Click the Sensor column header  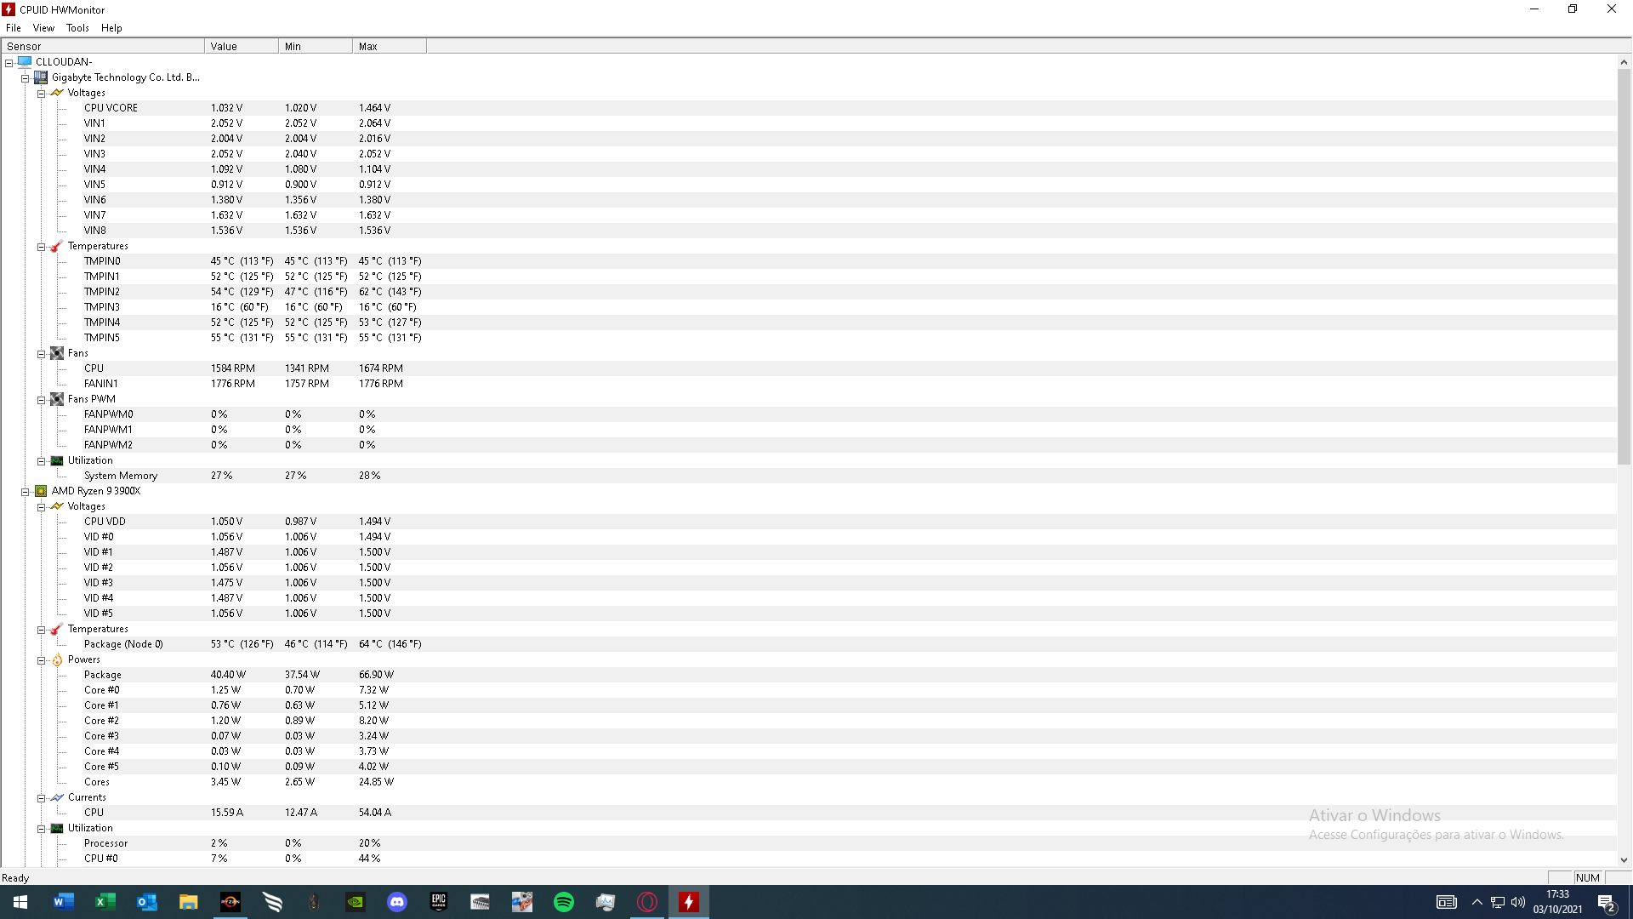(103, 46)
